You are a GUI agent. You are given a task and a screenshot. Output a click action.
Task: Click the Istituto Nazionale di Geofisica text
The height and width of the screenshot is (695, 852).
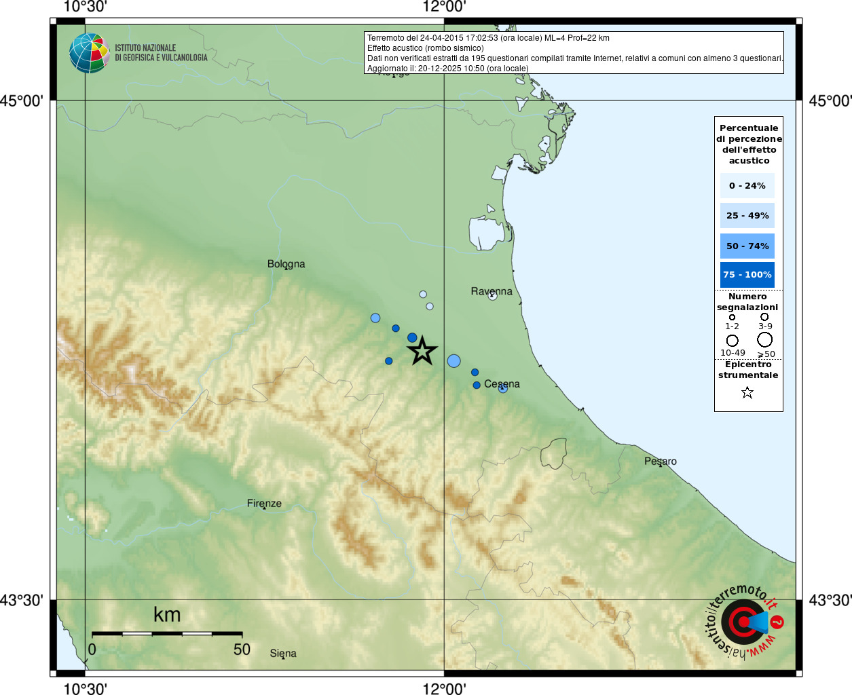click(161, 53)
